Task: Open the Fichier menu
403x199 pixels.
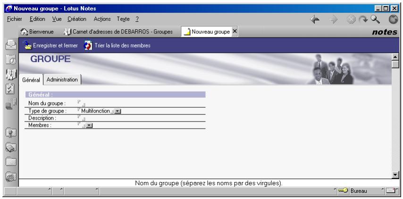Action: point(14,19)
